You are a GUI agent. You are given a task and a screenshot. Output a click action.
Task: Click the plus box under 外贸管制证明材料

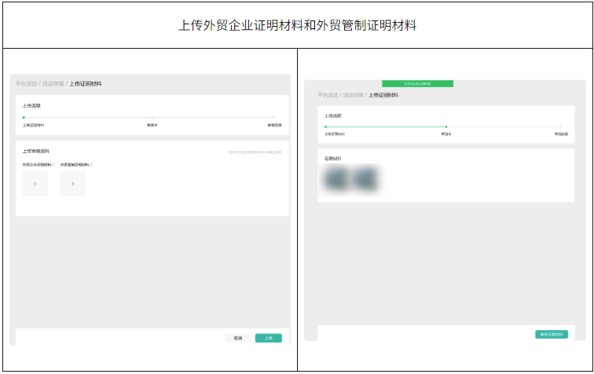pyautogui.click(x=72, y=184)
